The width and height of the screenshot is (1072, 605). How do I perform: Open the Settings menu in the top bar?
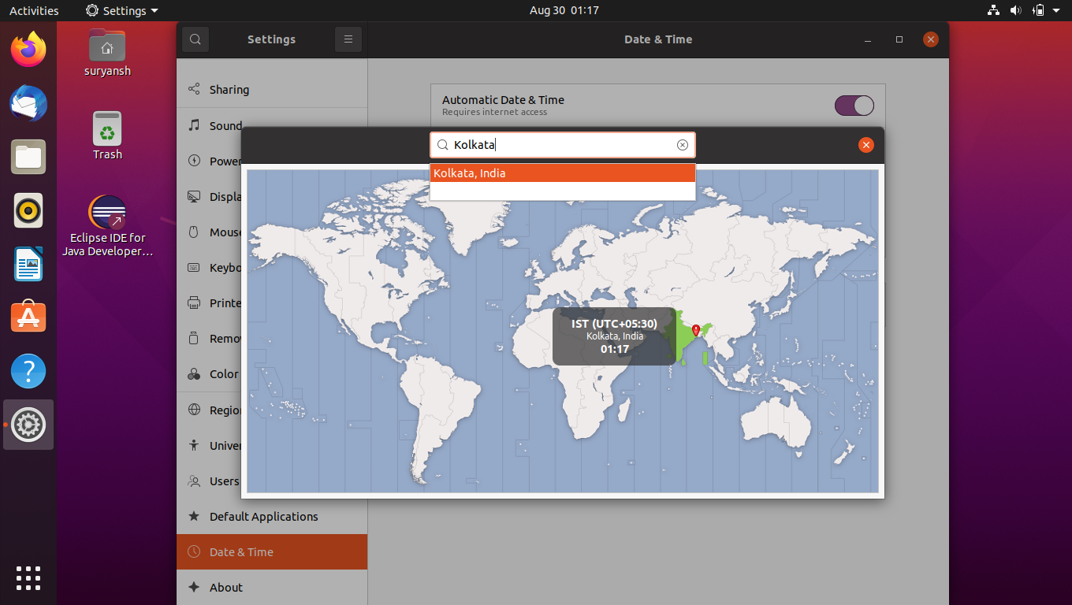coord(121,10)
